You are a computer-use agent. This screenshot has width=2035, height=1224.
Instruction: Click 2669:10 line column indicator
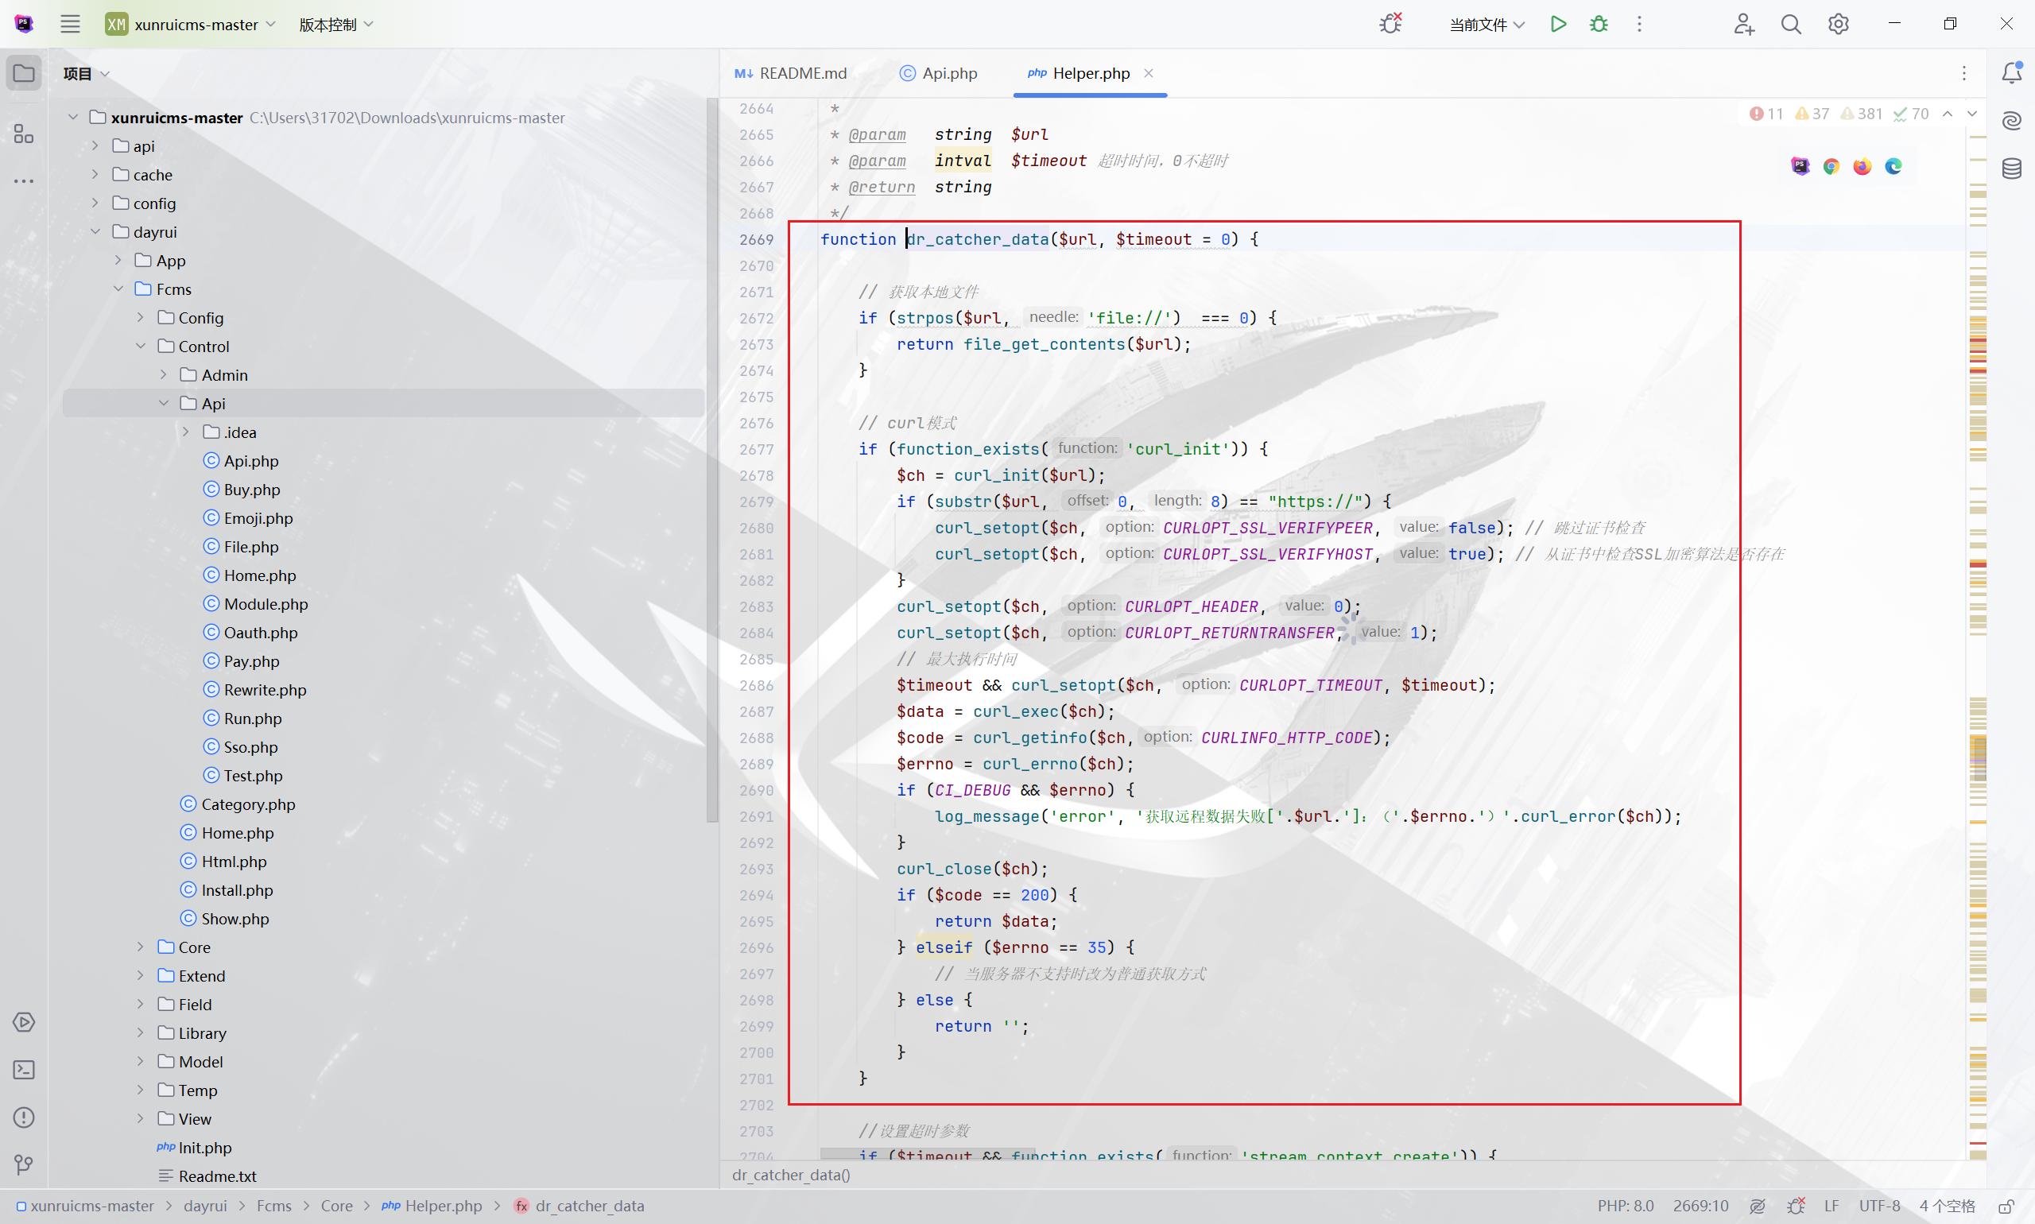pos(1700,1206)
